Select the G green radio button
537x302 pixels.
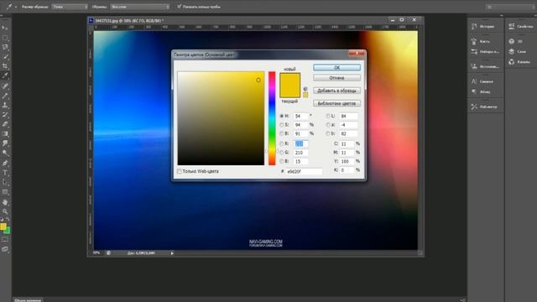pos(282,153)
